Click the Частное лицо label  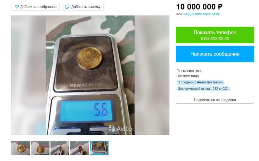point(188,76)
